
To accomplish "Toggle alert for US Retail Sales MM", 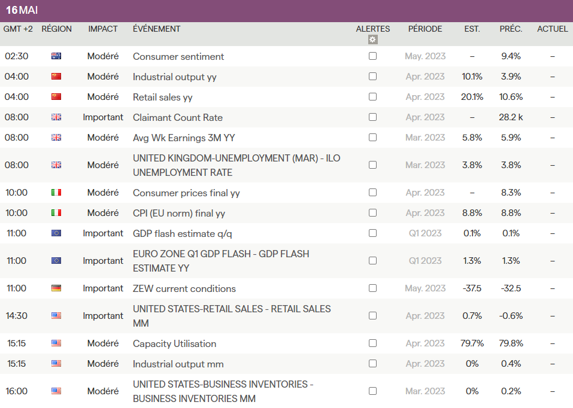I will click(x=372, y=316).
